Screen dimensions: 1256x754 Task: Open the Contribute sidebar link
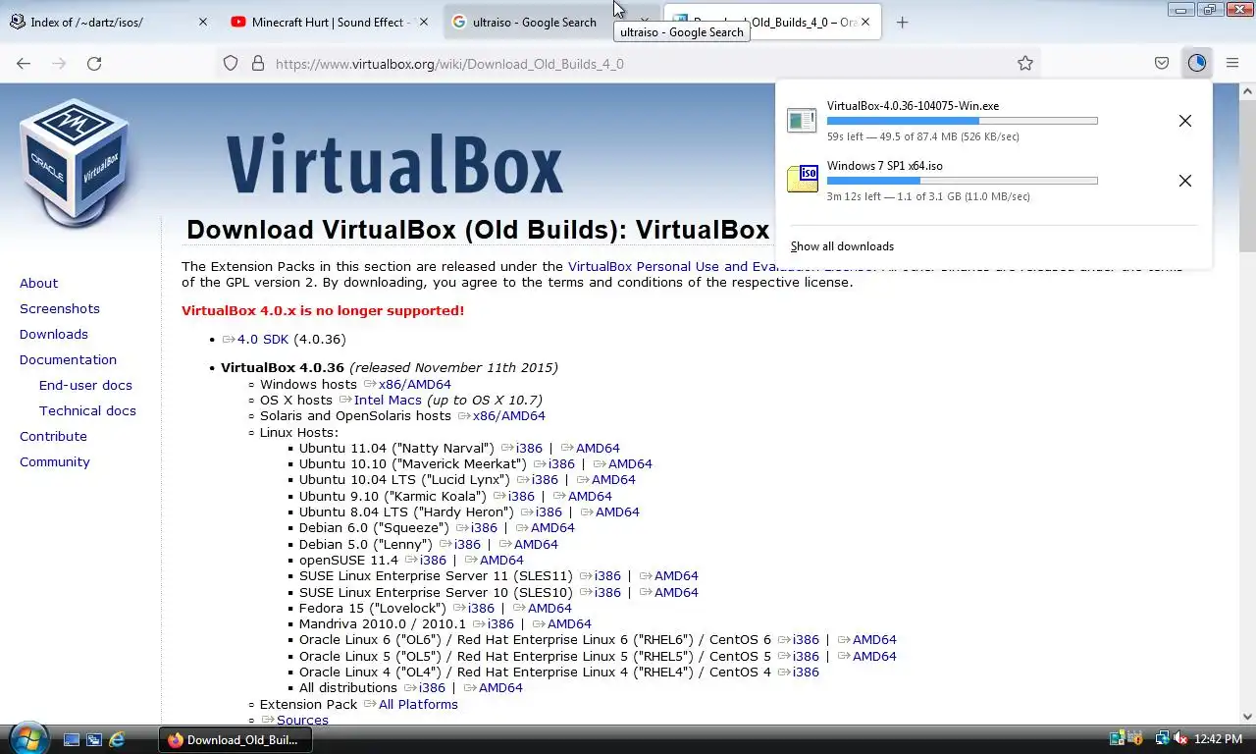(x=53, y=436)
